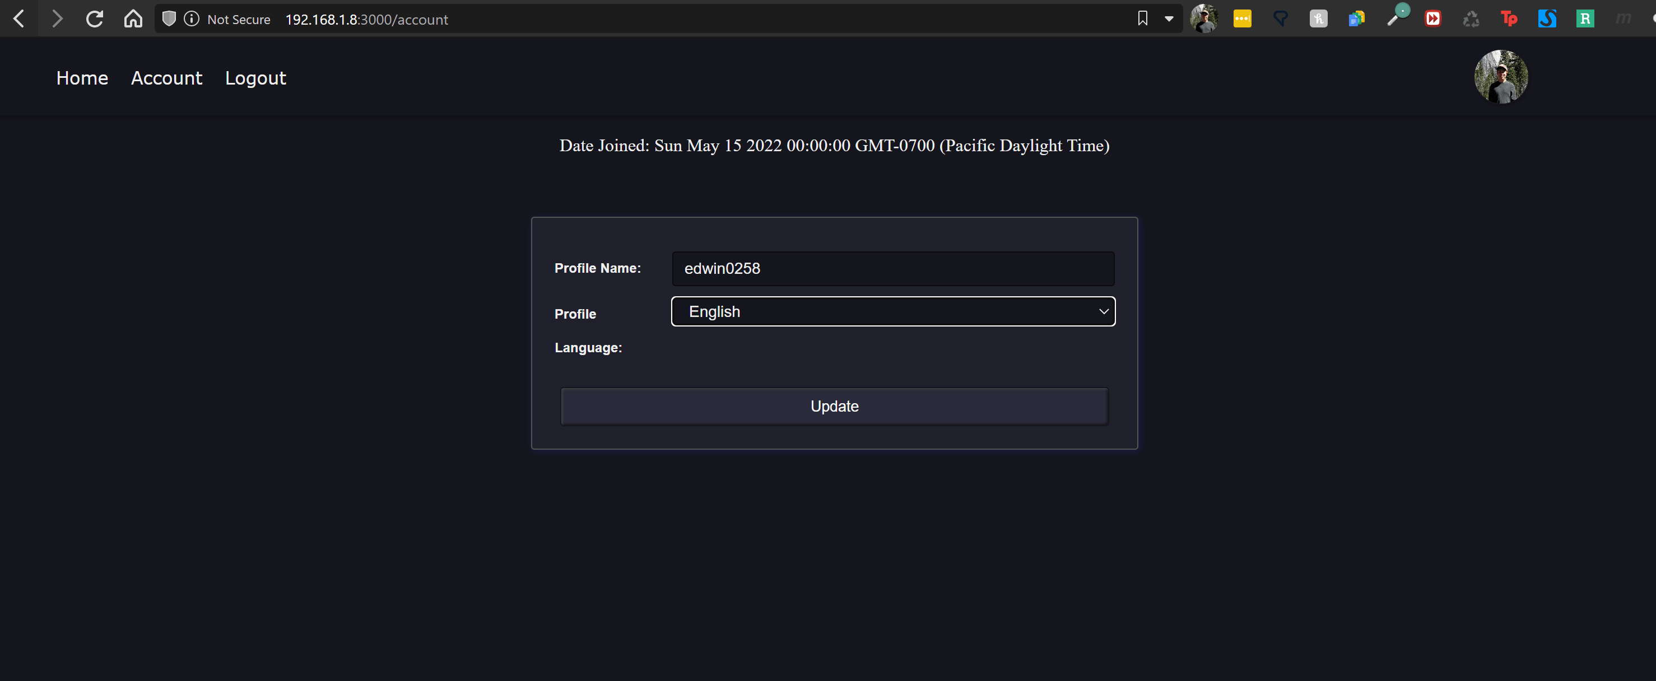Open the Google Docs extension icon
Screen dimensions: 1656x681
1356,18
